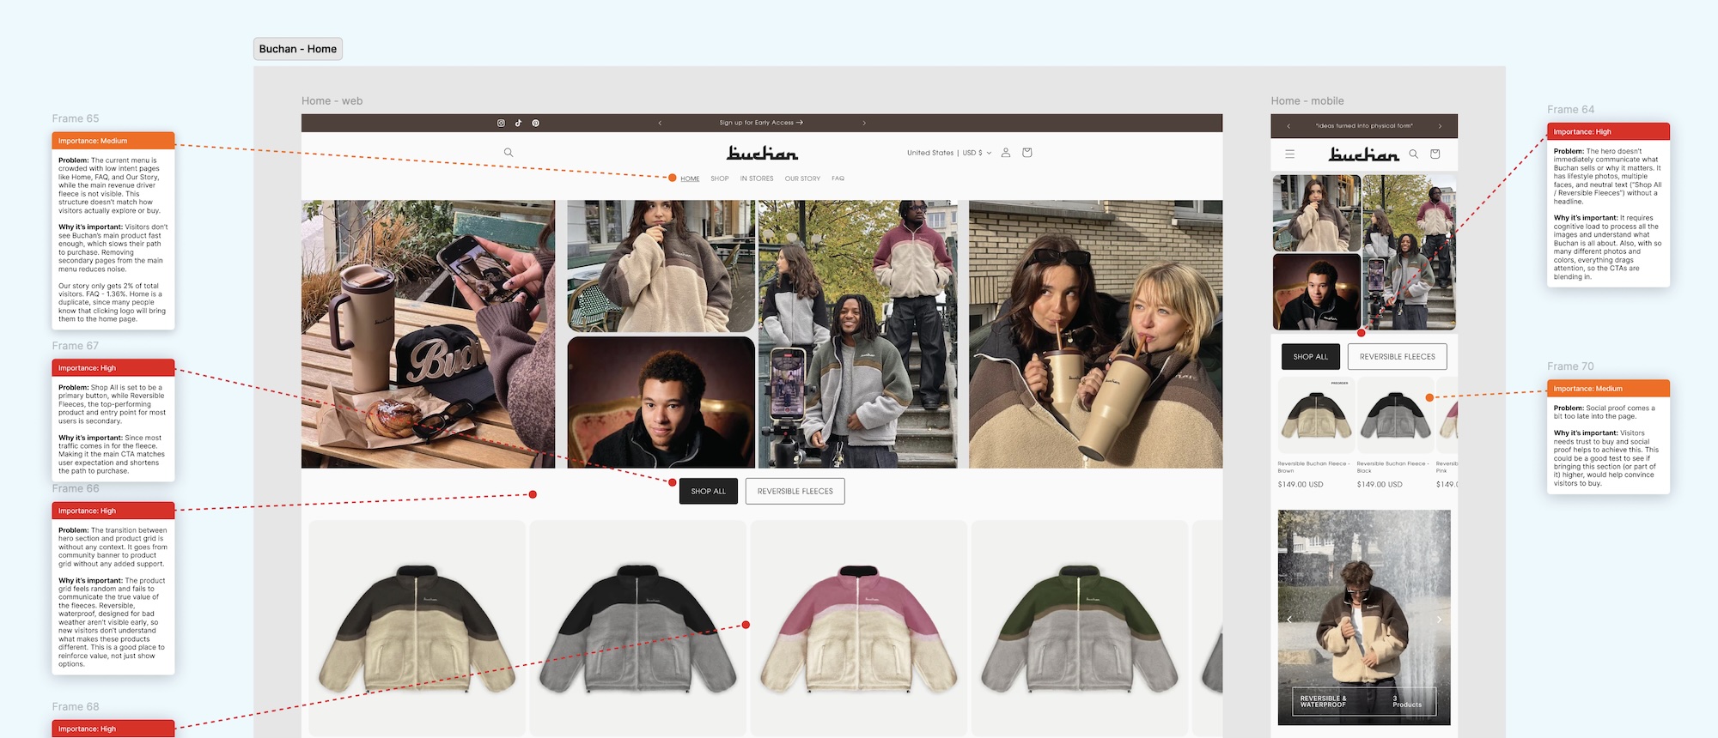Open mobile brown fleece product image

[1316, 415]
